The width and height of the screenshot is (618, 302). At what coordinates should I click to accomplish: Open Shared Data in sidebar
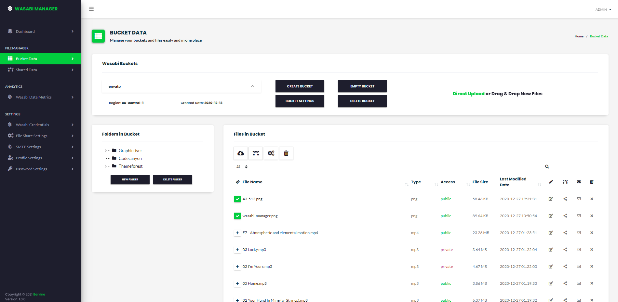pyautogui.click(x=26, y=70)
